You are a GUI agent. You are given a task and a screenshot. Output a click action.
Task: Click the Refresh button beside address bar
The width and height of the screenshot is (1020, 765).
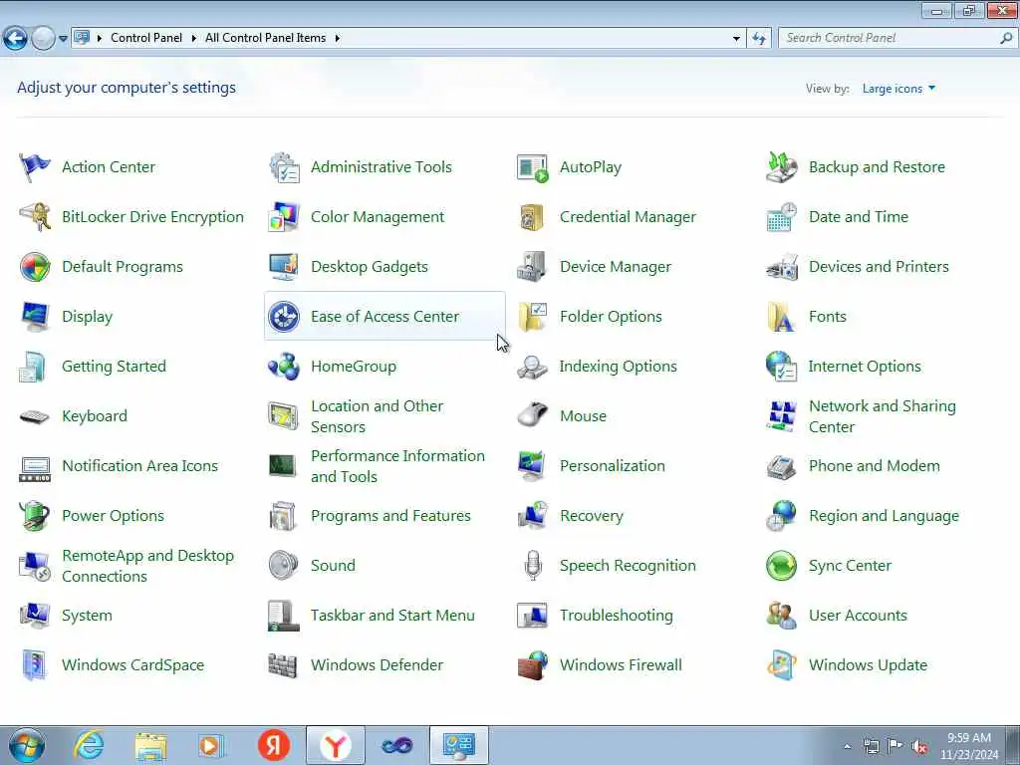click(x=759, y=39)
